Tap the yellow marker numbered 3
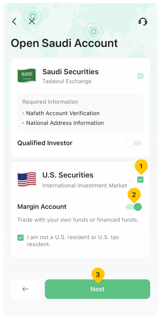The height and width of the screenshot is (318, 161). pos(98,274)
